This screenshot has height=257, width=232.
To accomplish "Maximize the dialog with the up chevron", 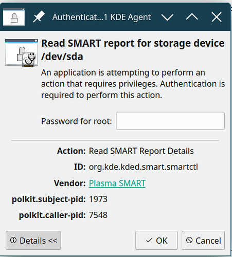I will 192,17.
